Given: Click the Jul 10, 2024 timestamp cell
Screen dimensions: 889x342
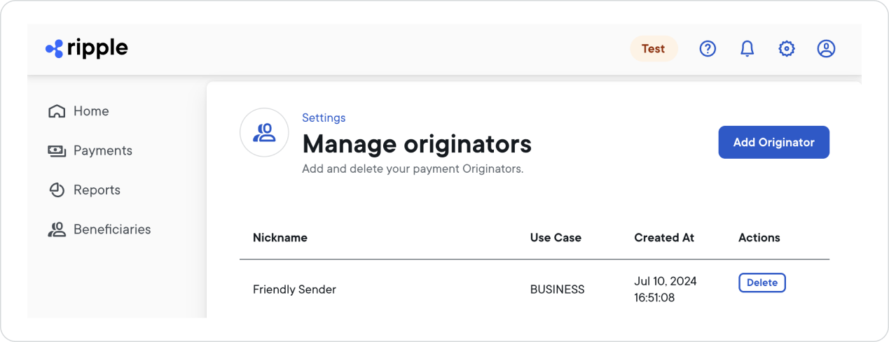Looking at the screenshot, I should point(665,290).
